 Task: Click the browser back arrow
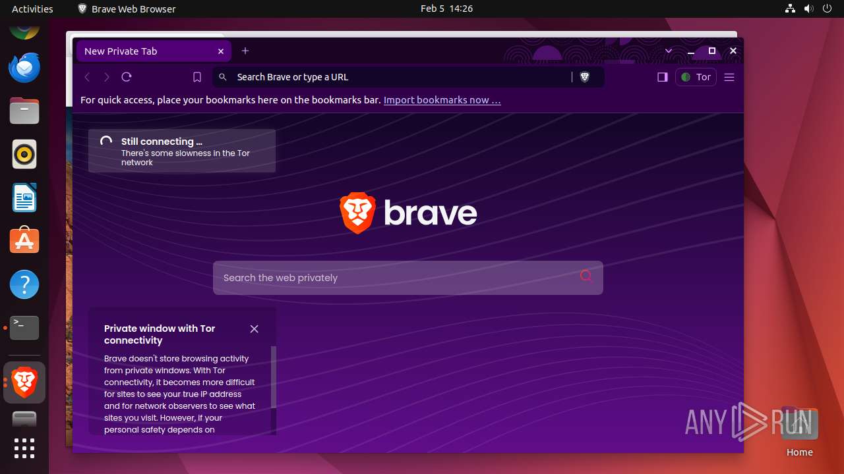[87, 77]
